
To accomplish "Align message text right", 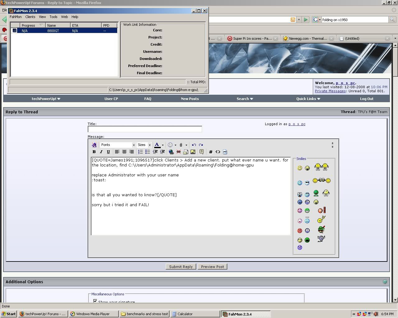I will (132, 152).
